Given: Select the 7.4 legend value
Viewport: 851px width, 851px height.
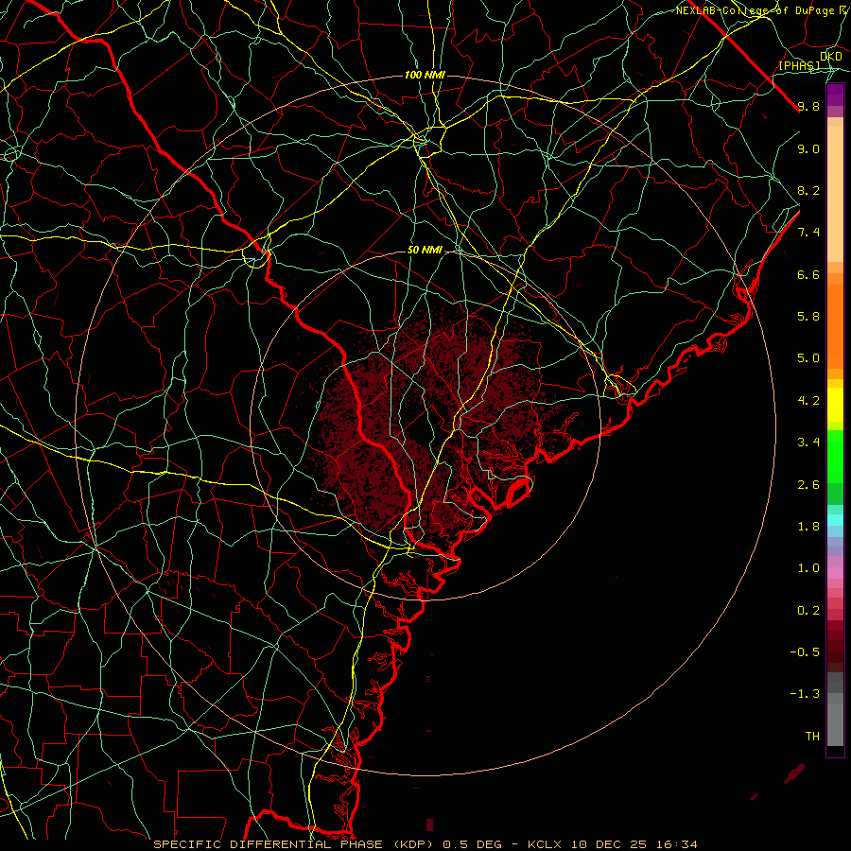Looking at the screenshot, I should (x=808, y=232).
